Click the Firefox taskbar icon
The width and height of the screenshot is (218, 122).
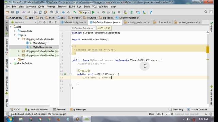click(x=58, y=119)
